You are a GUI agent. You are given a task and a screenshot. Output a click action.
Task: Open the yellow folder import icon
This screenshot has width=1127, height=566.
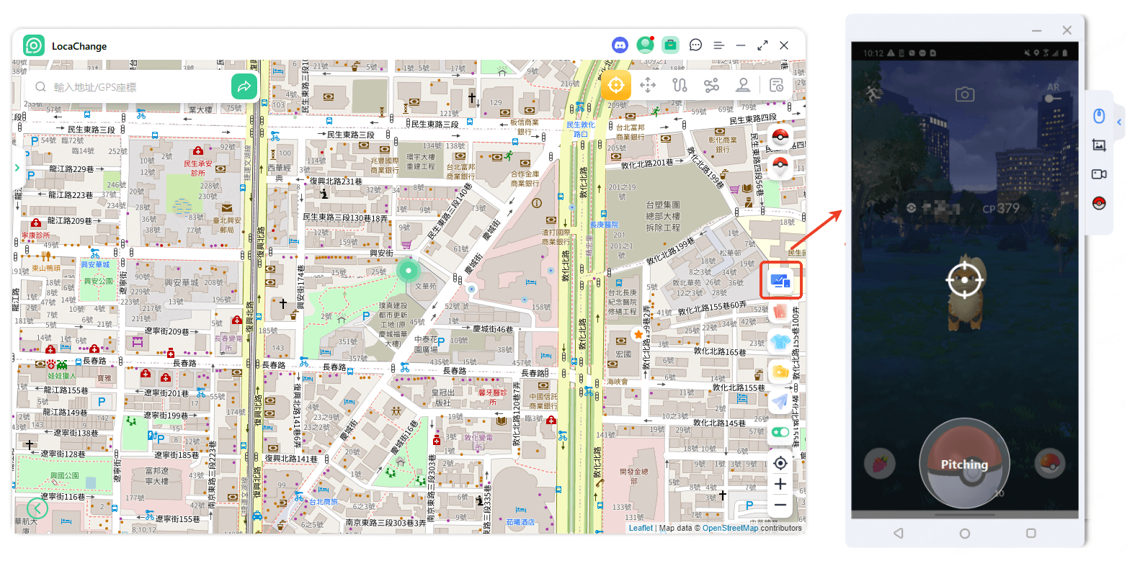[x=780, y=372]
